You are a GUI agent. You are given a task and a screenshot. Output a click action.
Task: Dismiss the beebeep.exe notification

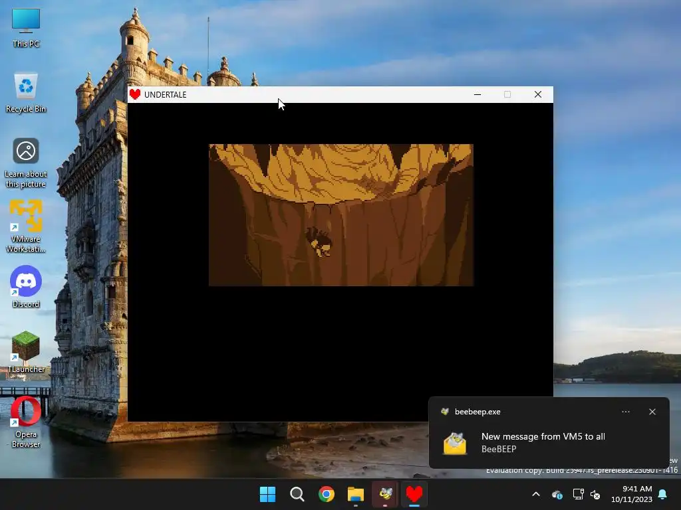pyautogui.click(x=652, y=412)
